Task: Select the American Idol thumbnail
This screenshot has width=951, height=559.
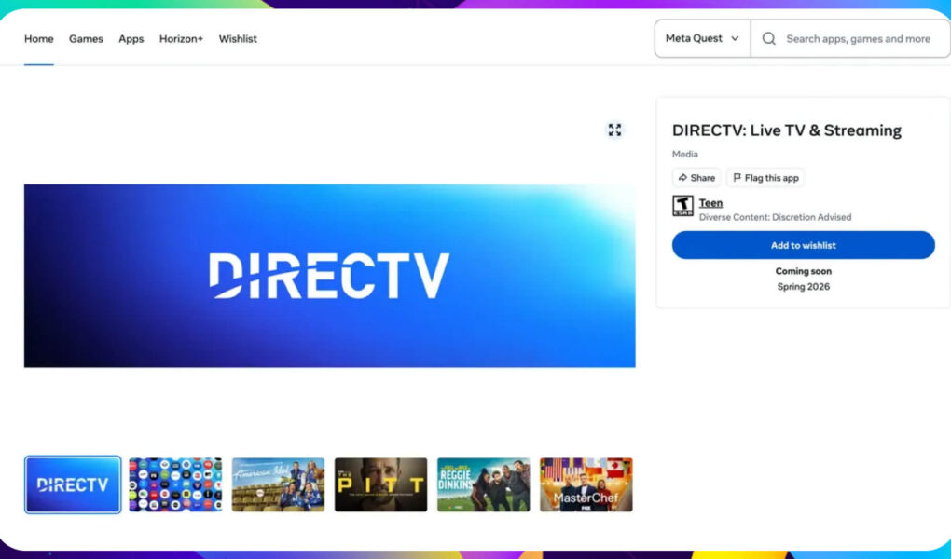Action: [x=278, y=484]
